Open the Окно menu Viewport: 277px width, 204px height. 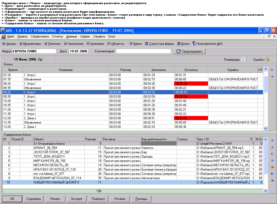click(x=112, y=36)
